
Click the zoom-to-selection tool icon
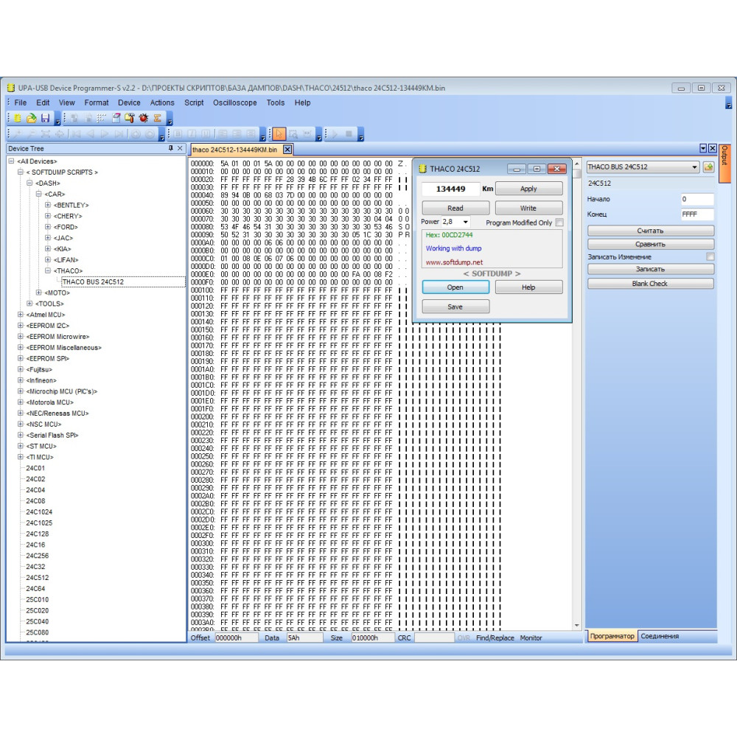point(293,134)
